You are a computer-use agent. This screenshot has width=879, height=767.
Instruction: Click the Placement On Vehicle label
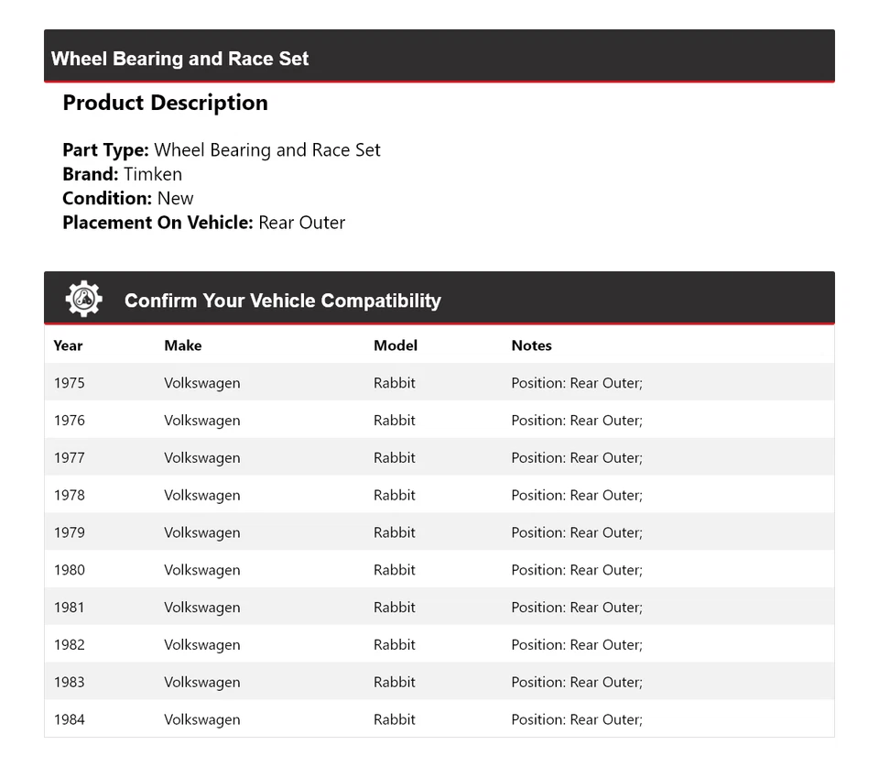coord(157,222)
